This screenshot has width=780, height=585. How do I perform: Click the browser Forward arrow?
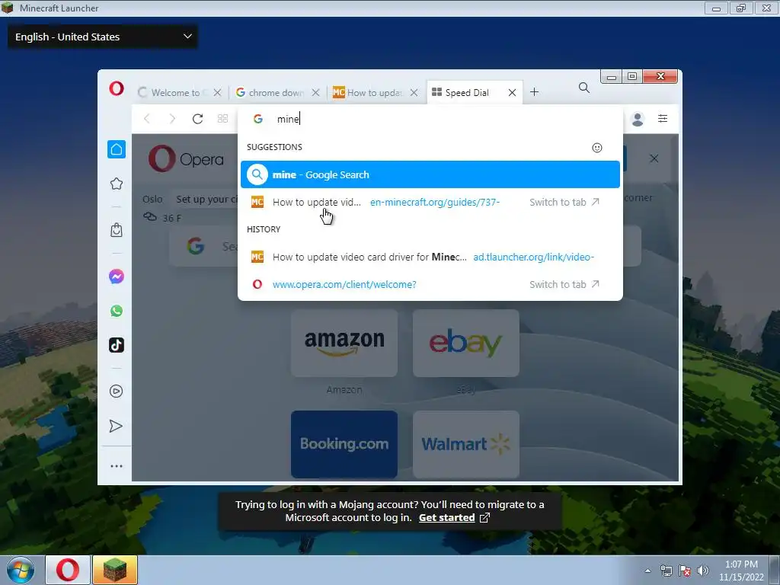172,118
